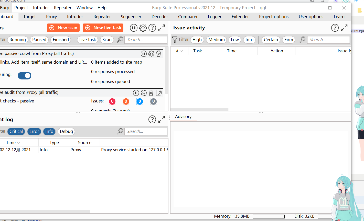Expand the event log panel to full screen
Screen dimensions: 364x221
click(162, 119)
